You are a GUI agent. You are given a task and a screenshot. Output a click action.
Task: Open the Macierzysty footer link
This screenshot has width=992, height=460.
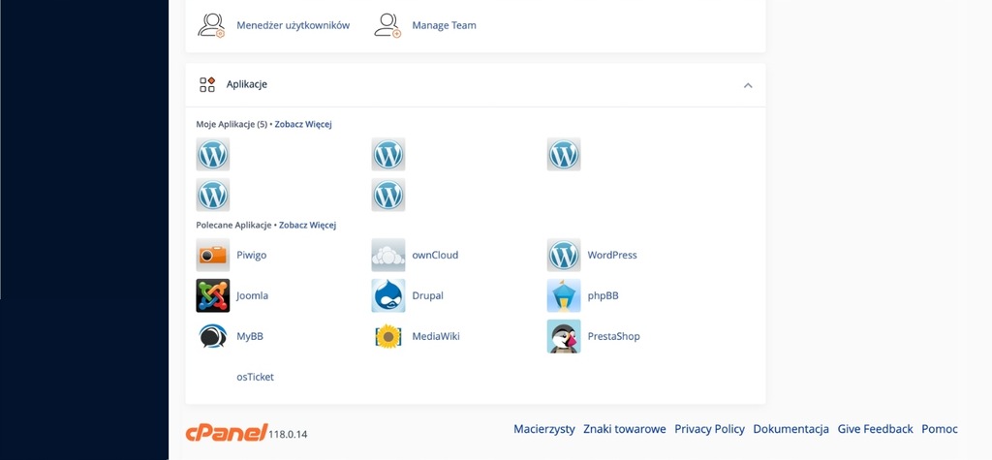tap(544, 429)
